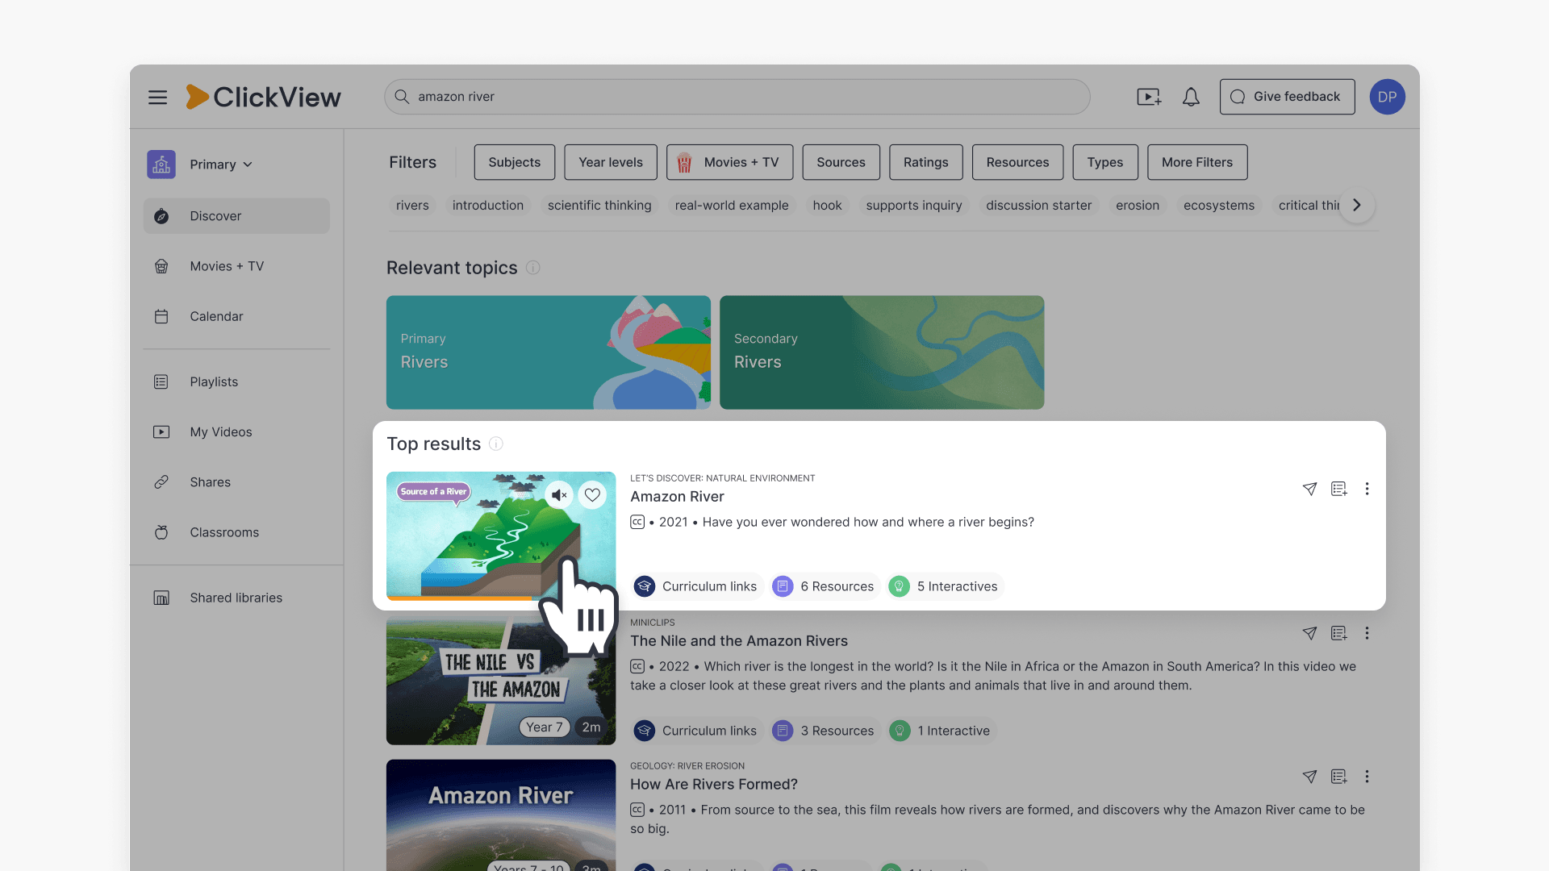Add Amazon River video to playlist
The height and width of the screenshot is (871, 1549).
tap(1338, 489)
